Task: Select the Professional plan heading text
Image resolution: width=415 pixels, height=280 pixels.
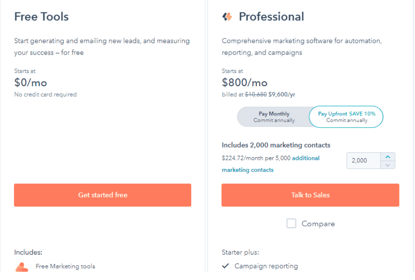Action: 271,17
